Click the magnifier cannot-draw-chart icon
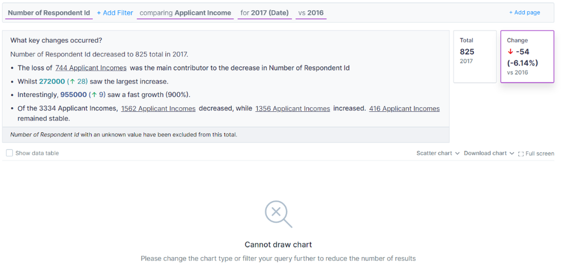Viewport: 563px width, 274px height. pyautogui.click(x=278, y=214)
